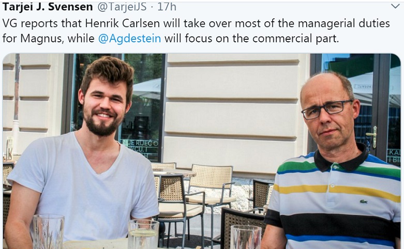Click the RIJEC text on window
Viewport: 404px width, 249px height.
145,143
